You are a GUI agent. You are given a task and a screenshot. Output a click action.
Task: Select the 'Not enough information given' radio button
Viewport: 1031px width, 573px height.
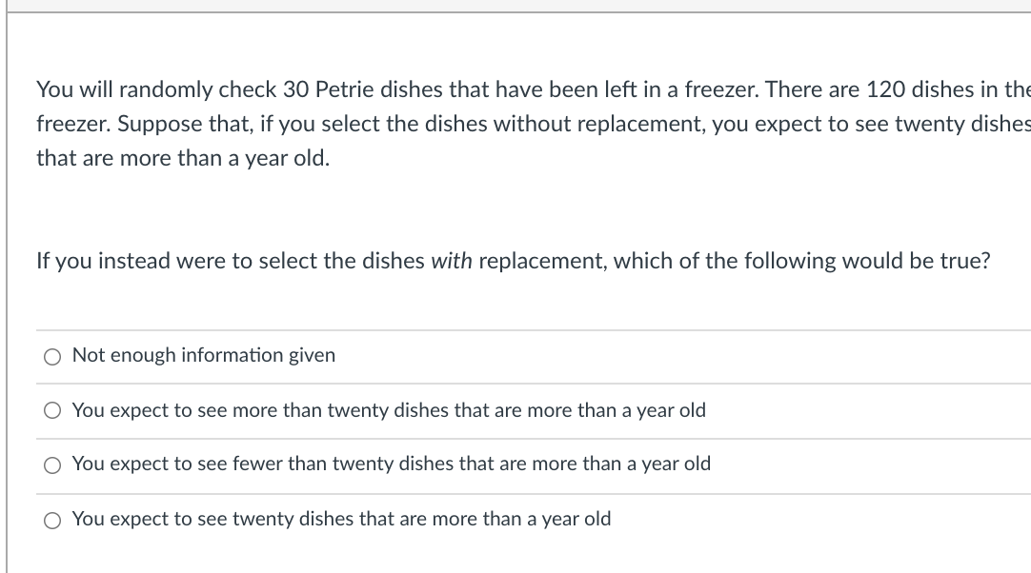coord(52,357)
